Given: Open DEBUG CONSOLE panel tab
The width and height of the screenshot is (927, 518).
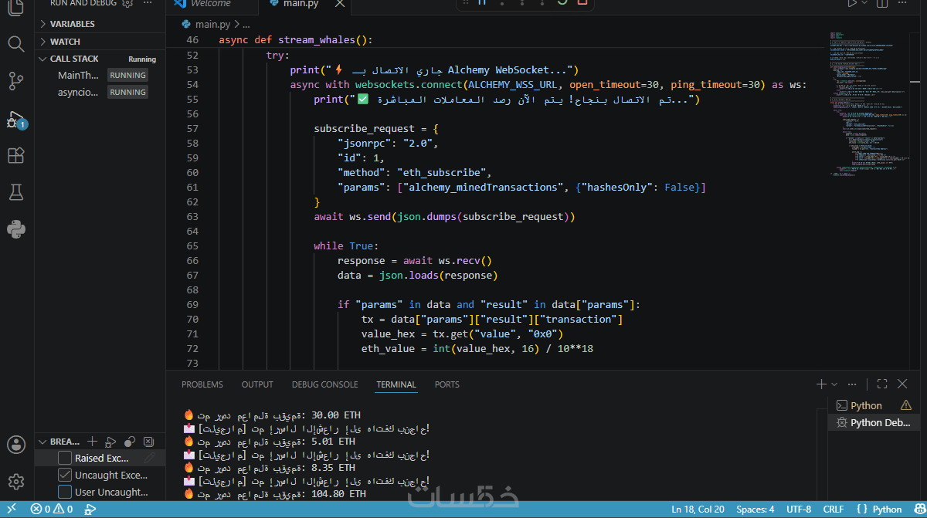Looking at the screenshot, I should tap(324, 384).
